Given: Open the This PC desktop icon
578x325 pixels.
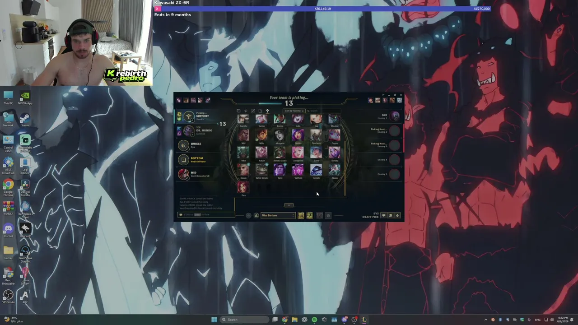Looking at the screenshot, I should tap(8, 98).
